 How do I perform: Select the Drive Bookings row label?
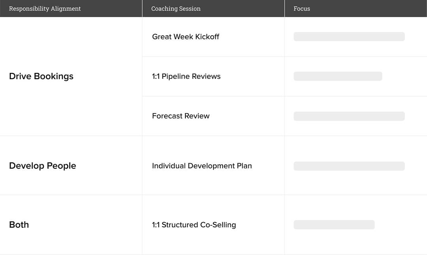click(41, 76)
